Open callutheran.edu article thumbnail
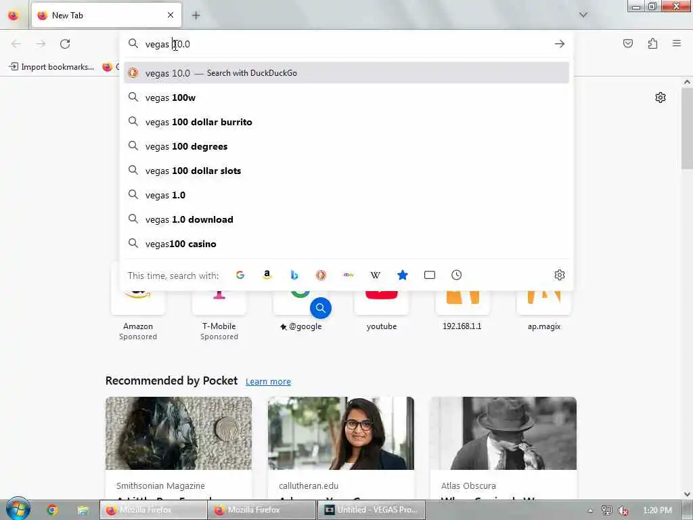The height and width of the screenshot is (520, 693). pos(341,433)
